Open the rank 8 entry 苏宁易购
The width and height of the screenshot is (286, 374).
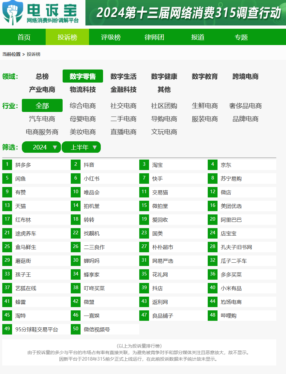click(242, 179)
